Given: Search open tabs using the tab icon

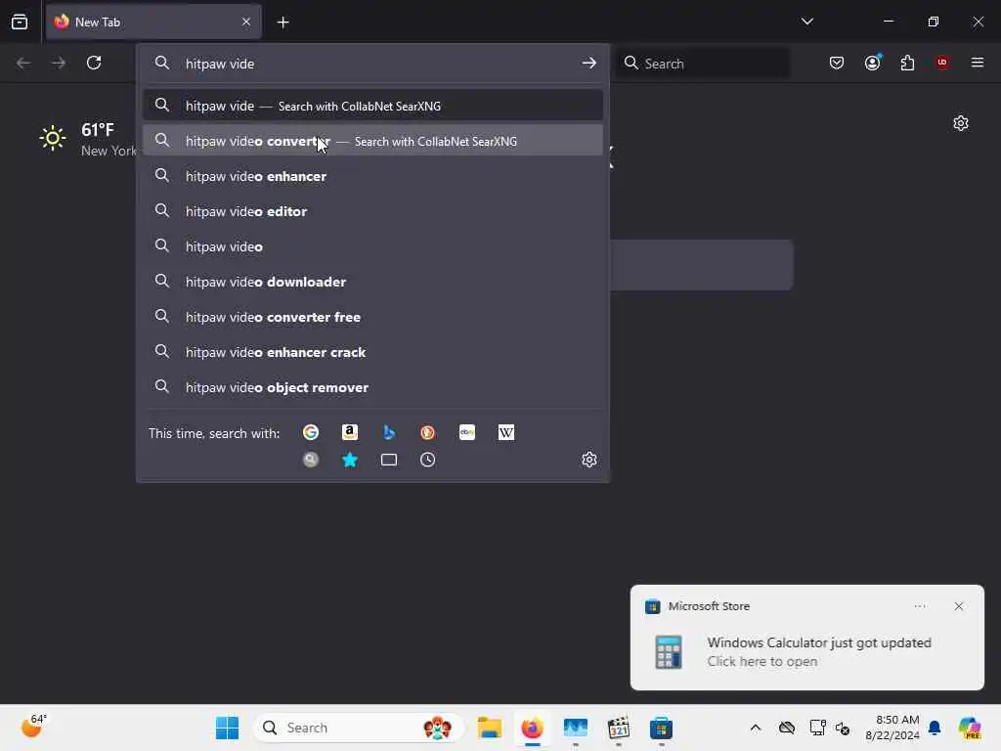Looking at the screenshot, I should [389, 460].
